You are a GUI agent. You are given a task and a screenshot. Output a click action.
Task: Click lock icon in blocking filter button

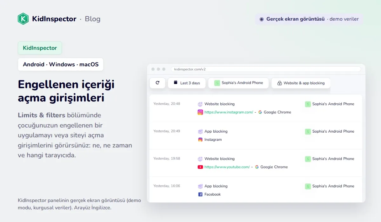click(279, 83)
